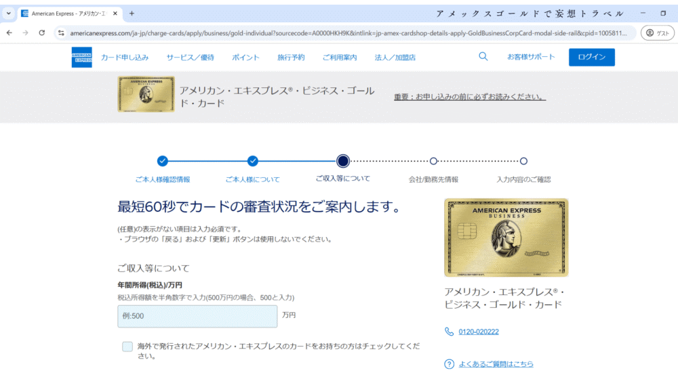Call link 0120-020222

click(x=478, y=332)
